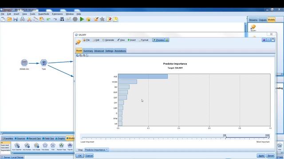Switch to Streams tab in manager pane
This screenshot has width=284, height=159.
coord(253,20)
